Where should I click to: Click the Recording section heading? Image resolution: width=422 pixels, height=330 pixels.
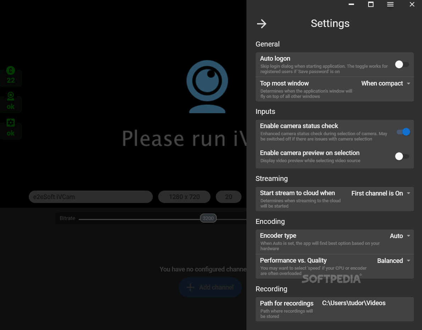(x=271, y=289)
